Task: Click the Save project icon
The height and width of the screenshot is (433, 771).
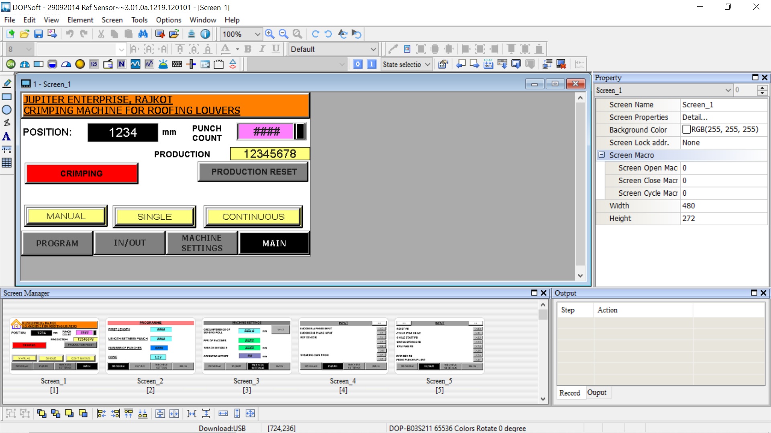Action: pyautogui.click(x=38, y=34)
